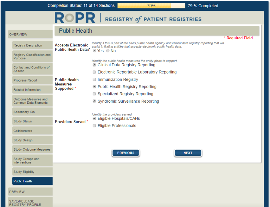The height and width of the screenshot is (207, 270).
Task: Uncheck Eligible Hospitals/CAHs
Action: 94,118
